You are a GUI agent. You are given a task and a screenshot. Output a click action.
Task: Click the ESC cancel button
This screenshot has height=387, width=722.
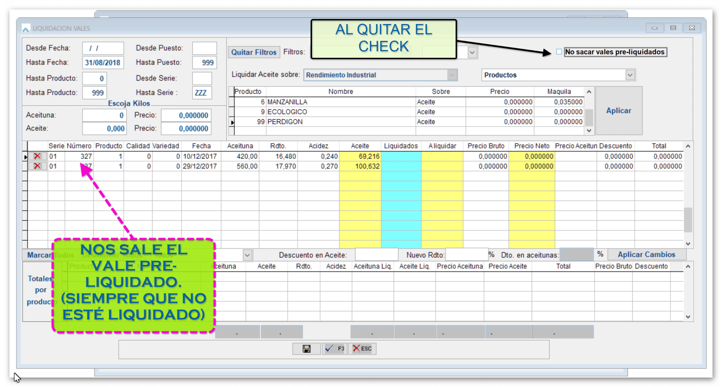(362, 348)
